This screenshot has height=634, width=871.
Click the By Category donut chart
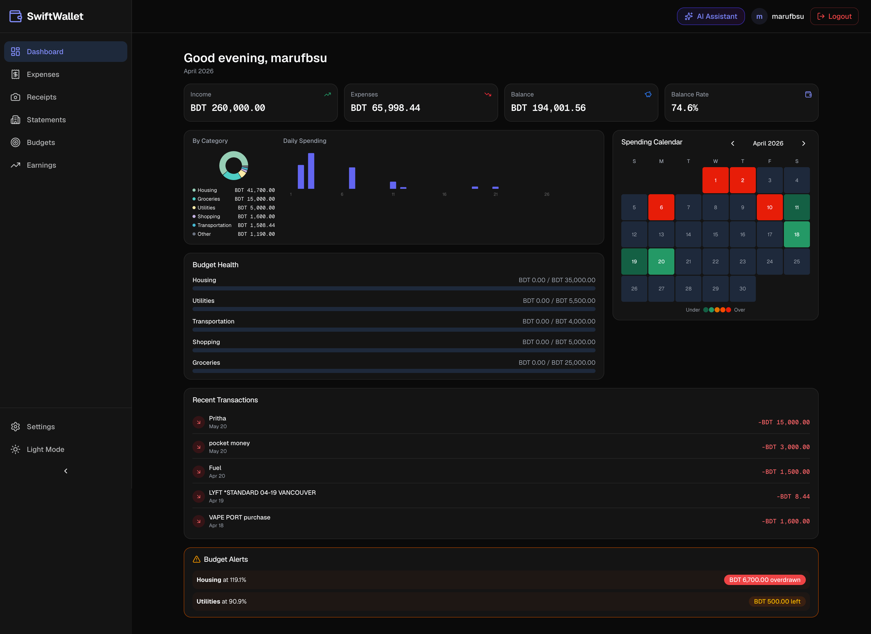233,166
